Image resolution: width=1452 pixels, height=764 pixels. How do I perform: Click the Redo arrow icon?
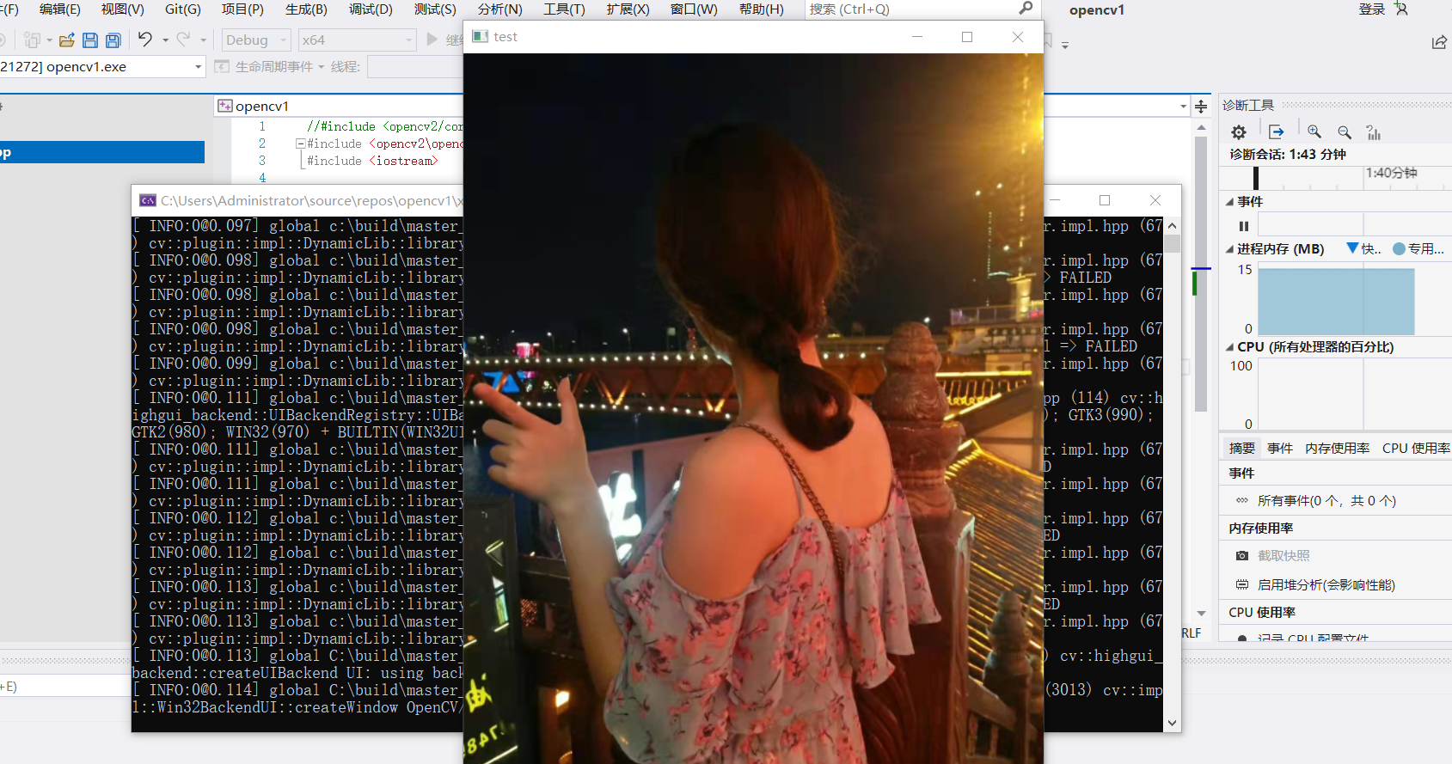(x=183, y=40)
